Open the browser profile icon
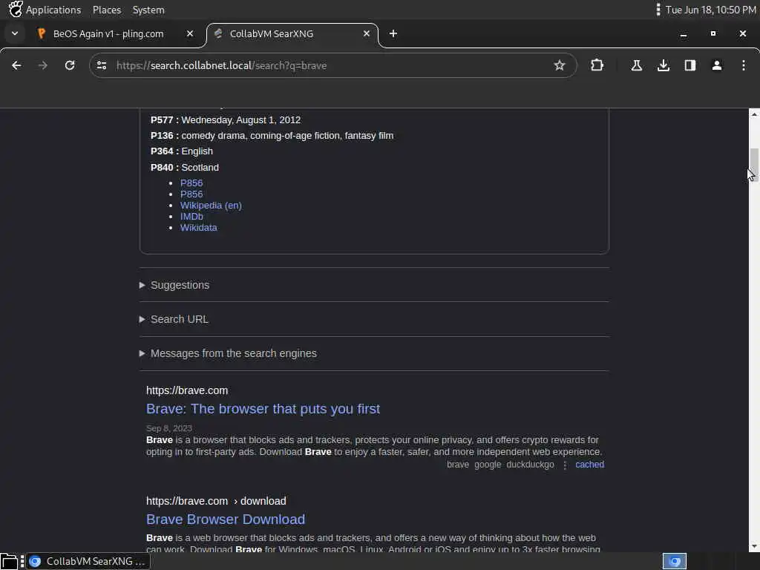760x570 pixels. (716, 65)
